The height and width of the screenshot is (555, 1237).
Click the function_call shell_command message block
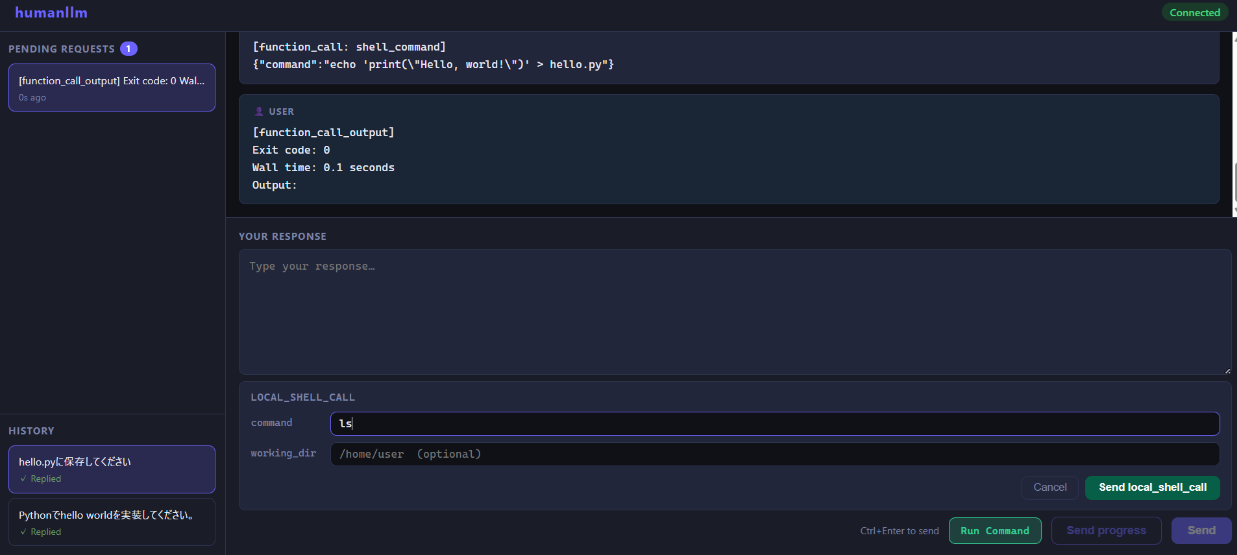729,57
